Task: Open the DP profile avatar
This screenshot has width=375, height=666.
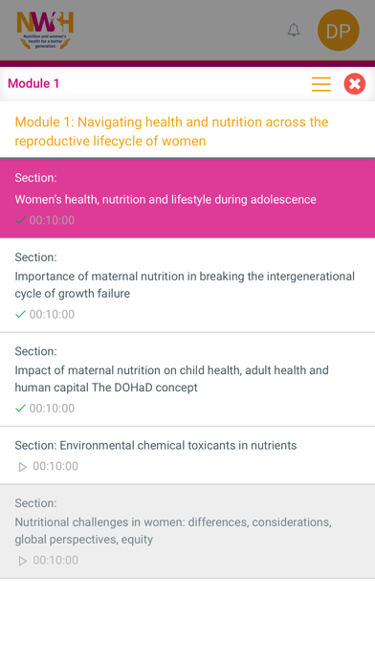Action: [x=339, y=31]
